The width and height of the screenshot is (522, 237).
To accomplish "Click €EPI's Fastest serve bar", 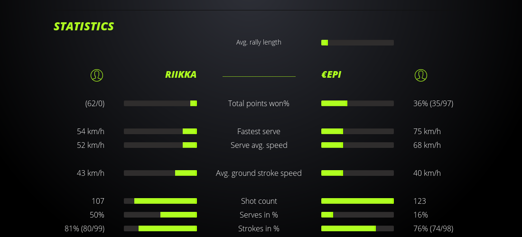I will pyautogui.click(x=357, y=131).
